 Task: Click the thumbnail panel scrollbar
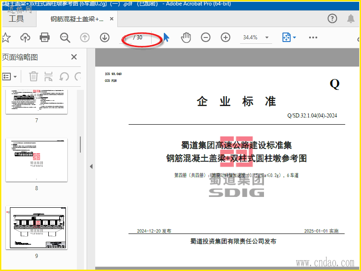(80, 145)
